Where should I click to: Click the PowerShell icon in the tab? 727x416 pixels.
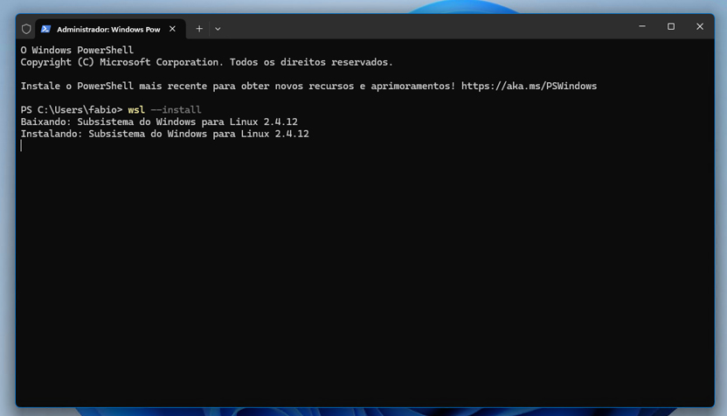[x=45, y=29]
